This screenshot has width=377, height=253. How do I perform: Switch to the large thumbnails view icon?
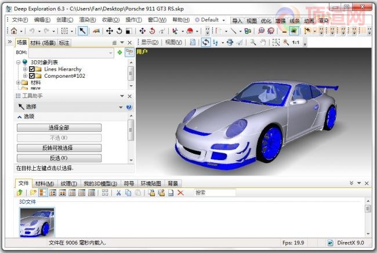coord(43,193)
